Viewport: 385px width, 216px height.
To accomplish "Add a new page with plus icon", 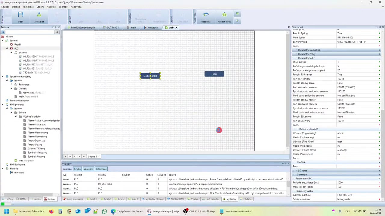I will [x=65, y=156].
